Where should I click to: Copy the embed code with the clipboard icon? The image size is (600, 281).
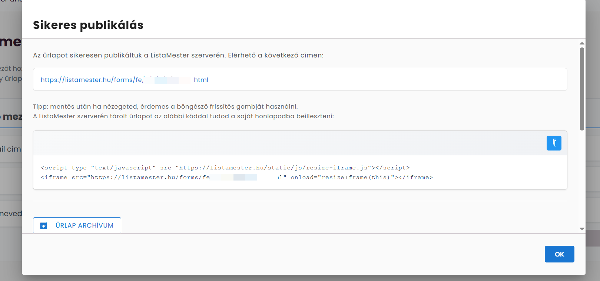(x=554, y=143)
